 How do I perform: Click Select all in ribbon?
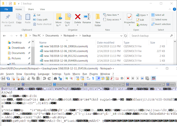point(158,15)
